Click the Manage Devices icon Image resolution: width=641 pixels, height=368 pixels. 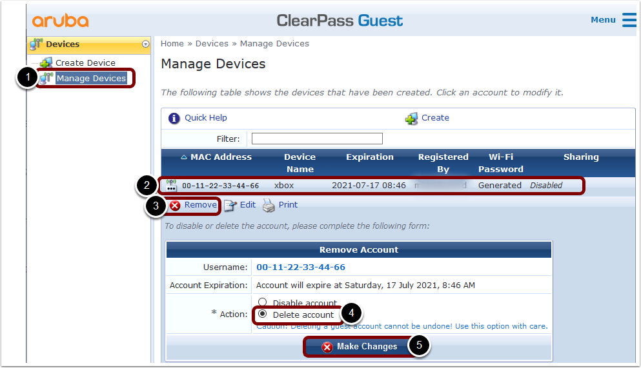46,77
